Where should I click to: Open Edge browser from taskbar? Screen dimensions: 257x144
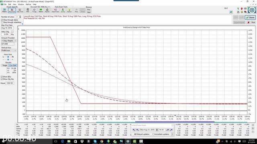[x=62, y=141]
